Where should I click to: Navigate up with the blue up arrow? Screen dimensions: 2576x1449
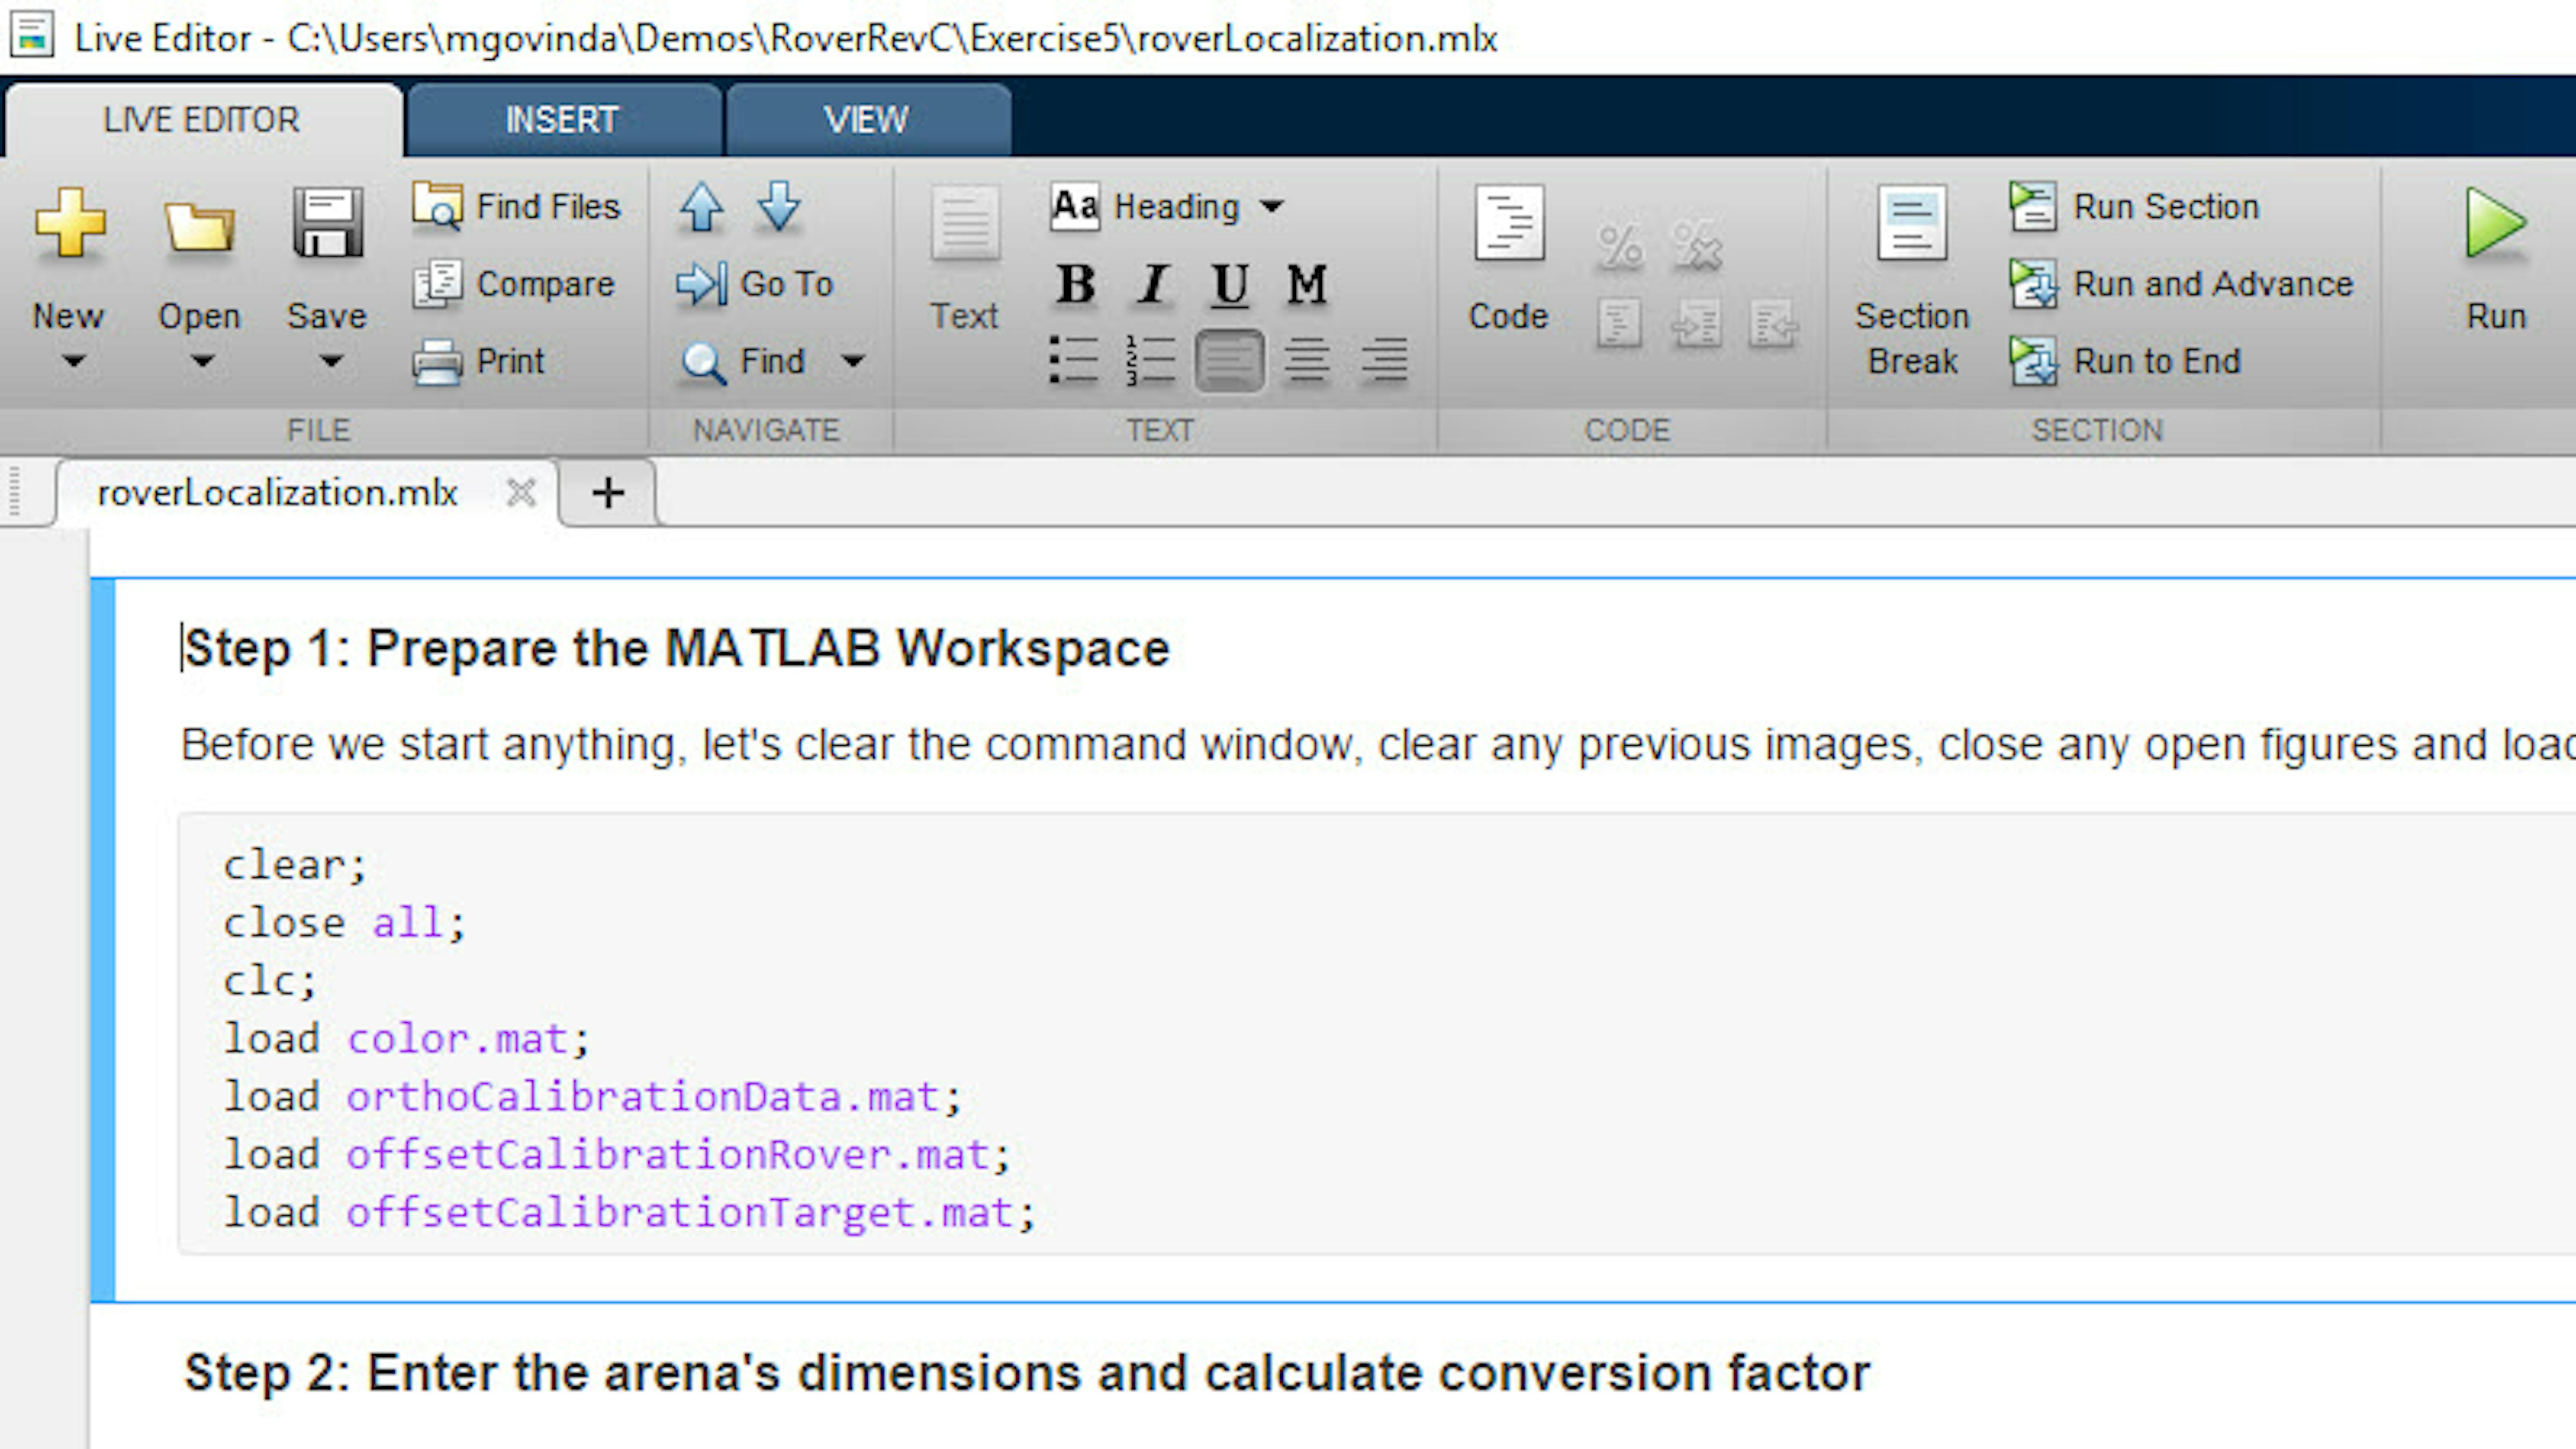[701, 207]
